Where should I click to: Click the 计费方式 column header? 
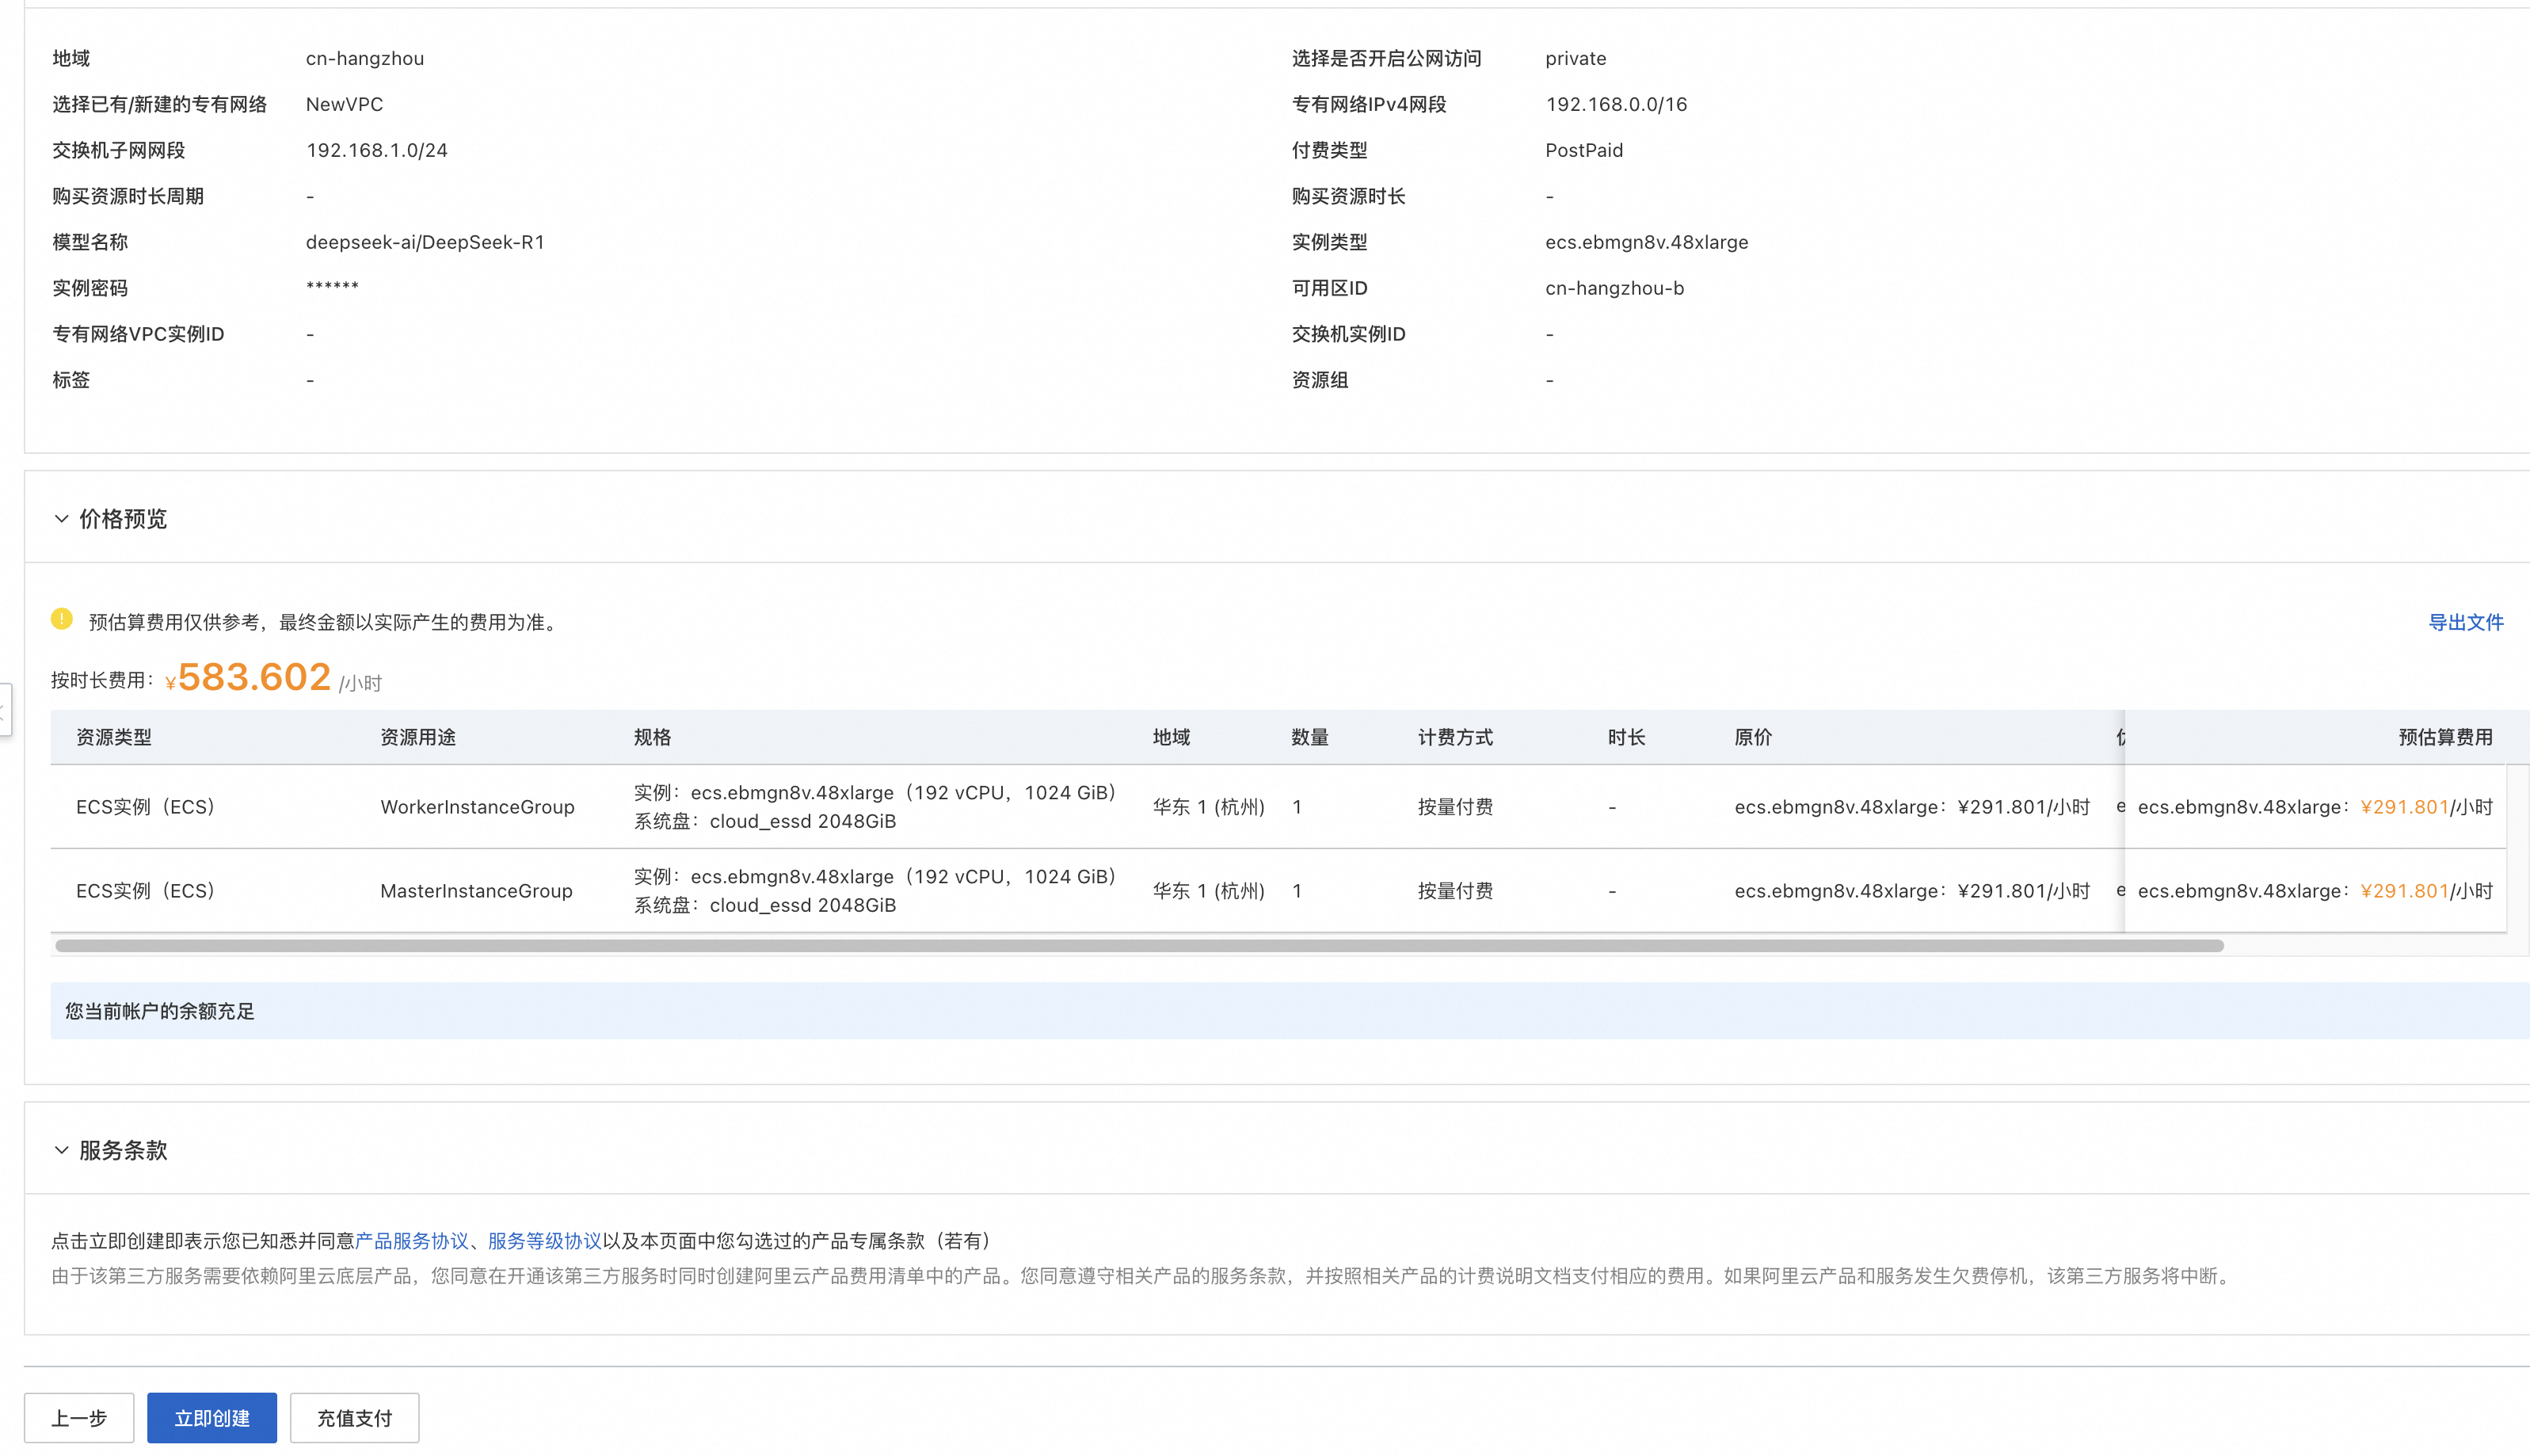(x=1455, y=738)
